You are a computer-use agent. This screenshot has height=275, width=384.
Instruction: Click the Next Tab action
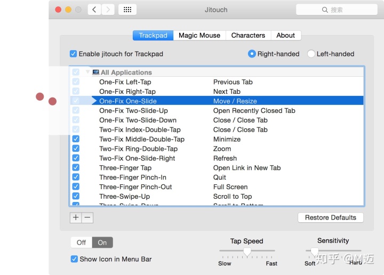227,92
